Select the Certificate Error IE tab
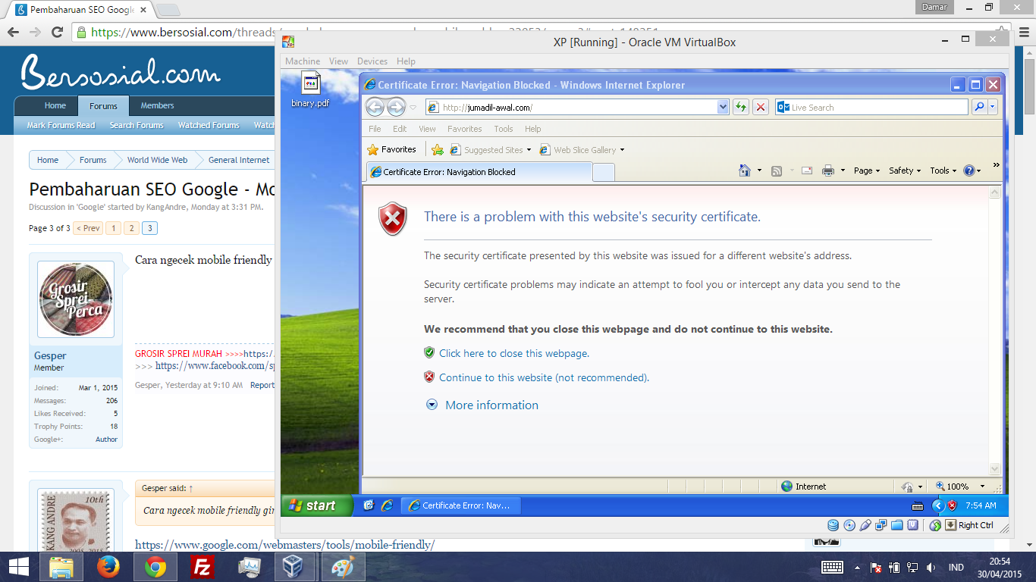Viewport: 1036px width, 582px height. tap(479, 172)
